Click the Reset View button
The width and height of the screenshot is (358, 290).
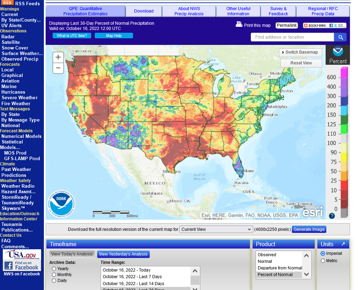[x=301, y=63]
